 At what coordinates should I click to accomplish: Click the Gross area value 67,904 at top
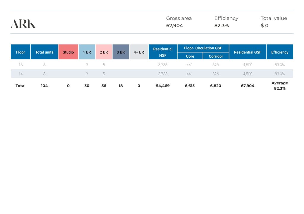pos(175,26)
